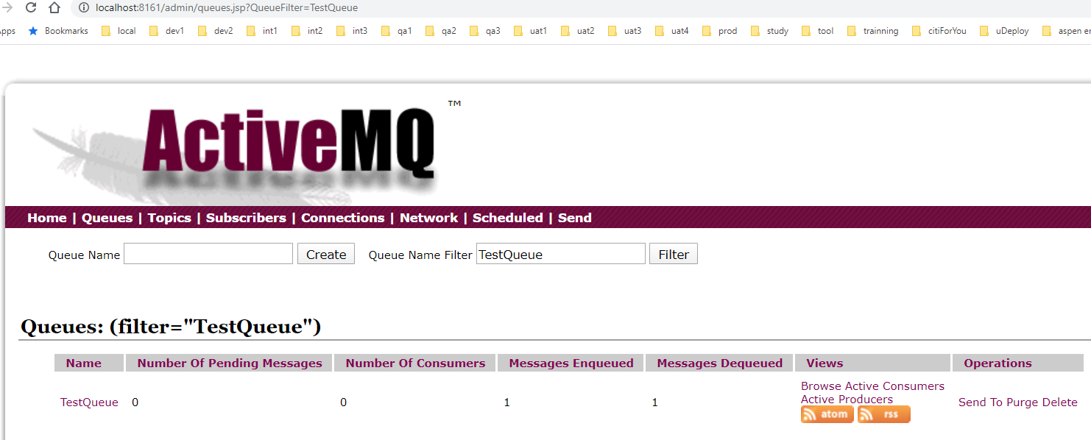1091x440 pixels.
Task: Open the Topics menu item
Action: click(169, 218)
